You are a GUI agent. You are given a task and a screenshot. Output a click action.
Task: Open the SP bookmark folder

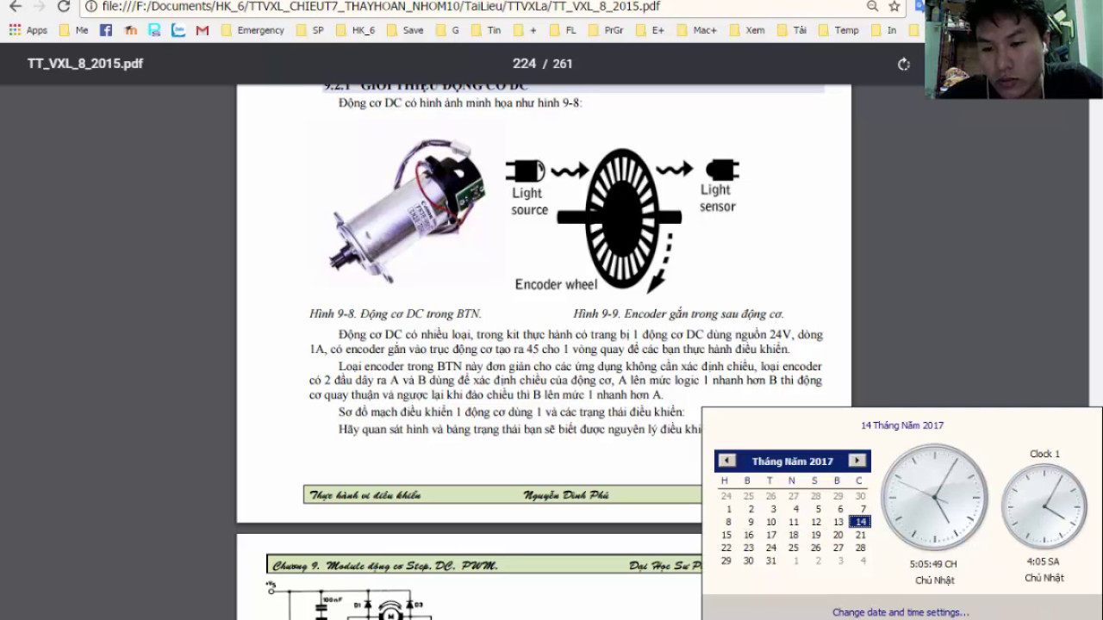(309, 30)
